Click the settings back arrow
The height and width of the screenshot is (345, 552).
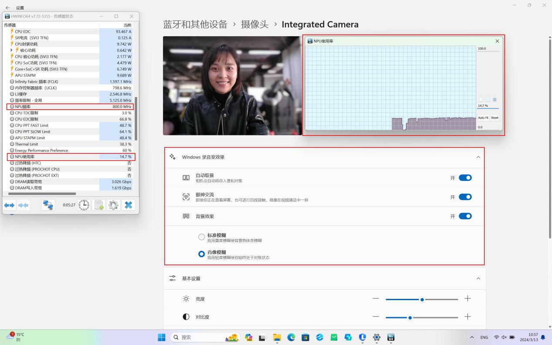point(7,8)
